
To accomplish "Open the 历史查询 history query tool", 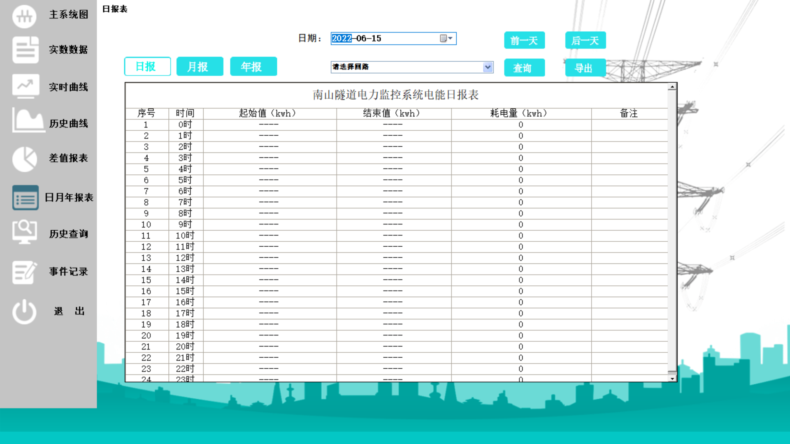I will coord(25,233).
